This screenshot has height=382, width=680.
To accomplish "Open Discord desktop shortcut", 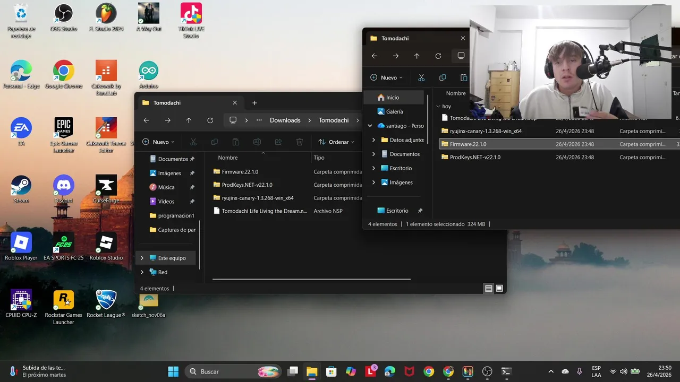I will 64,189.
